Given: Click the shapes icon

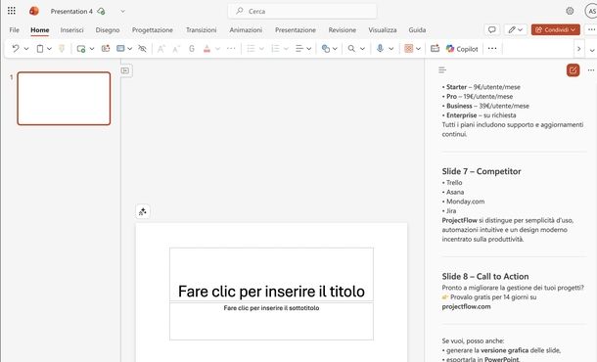Looking at the screenshot, I should 326,49.
